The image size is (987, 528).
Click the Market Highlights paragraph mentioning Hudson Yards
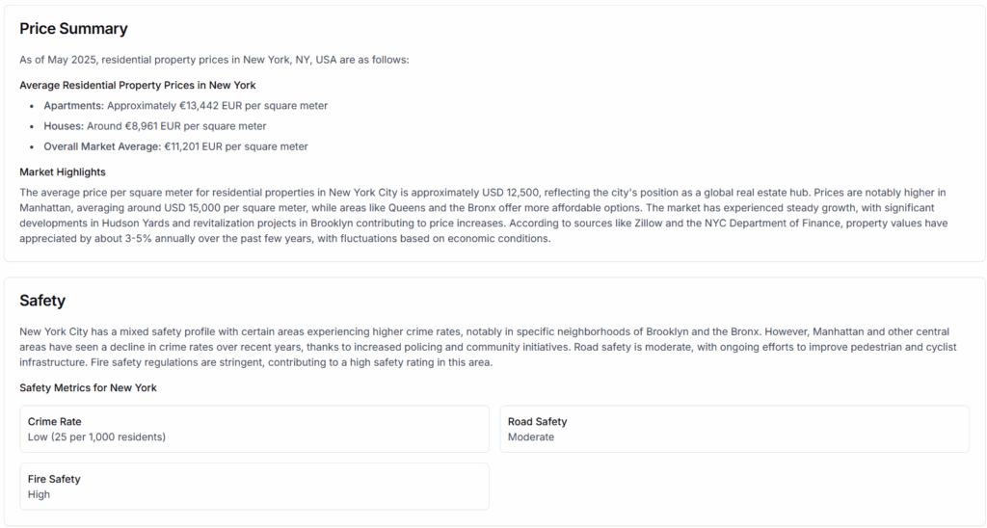(x=484, y=215)
